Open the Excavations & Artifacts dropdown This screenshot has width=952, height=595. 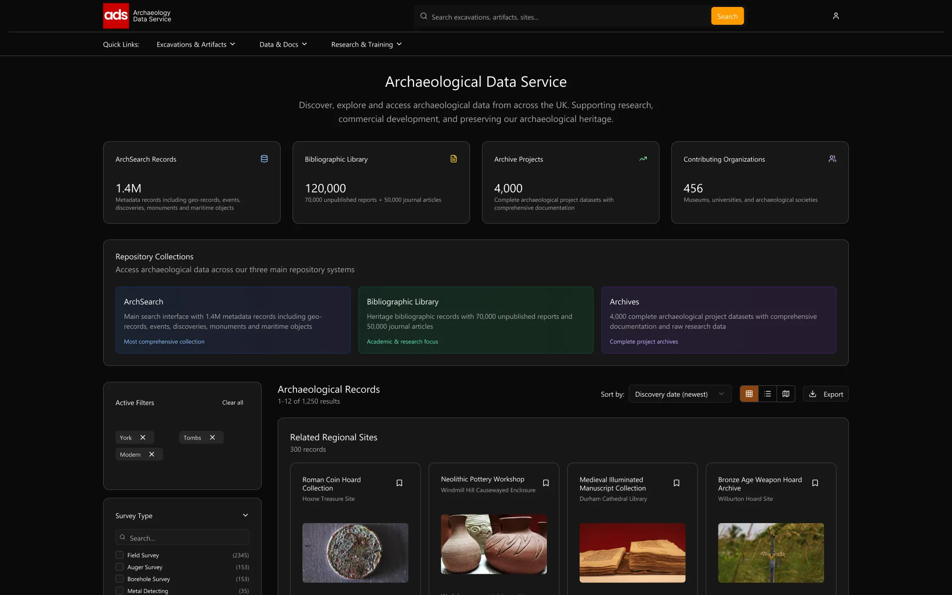coord(196,44)
